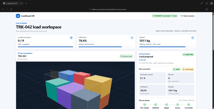The width and height of the screenshot is (214, 109).
Task: Click the Weight capacity progress bar
Action: click(x=167, y=47)
